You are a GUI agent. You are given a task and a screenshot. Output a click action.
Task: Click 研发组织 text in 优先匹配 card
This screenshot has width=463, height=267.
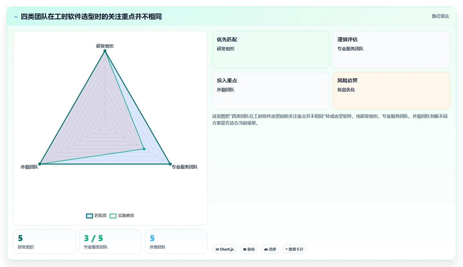[226, 49]
